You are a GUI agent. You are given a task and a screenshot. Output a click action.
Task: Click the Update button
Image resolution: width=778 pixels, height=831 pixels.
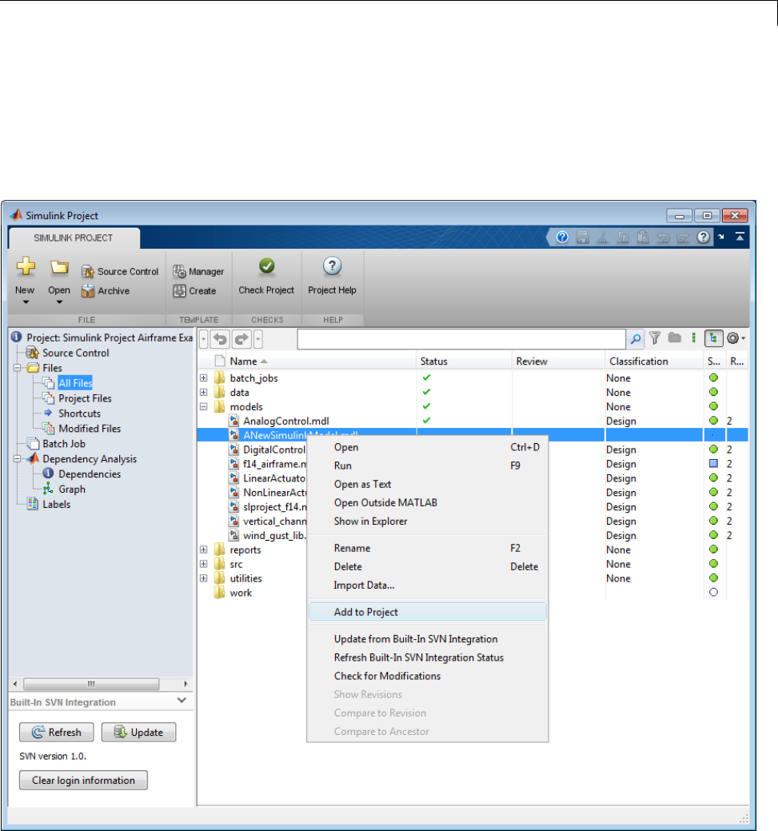(139, 733)
